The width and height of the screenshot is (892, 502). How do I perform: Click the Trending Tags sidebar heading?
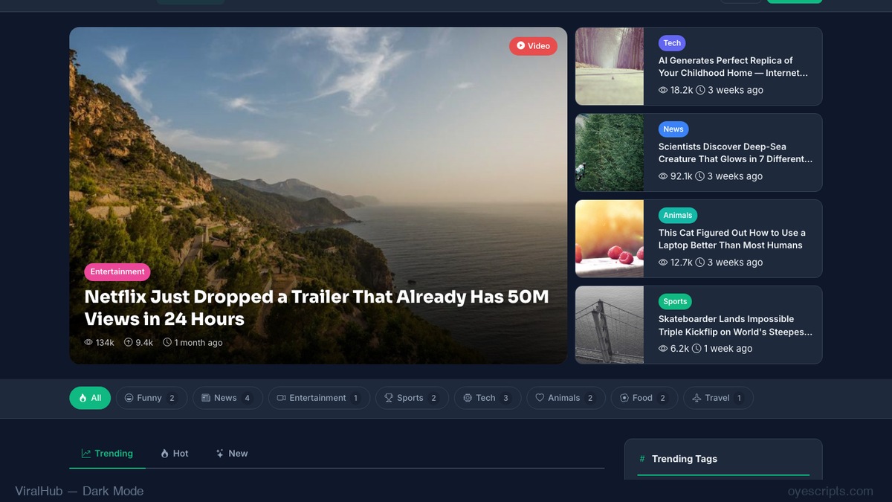(685, 459)
